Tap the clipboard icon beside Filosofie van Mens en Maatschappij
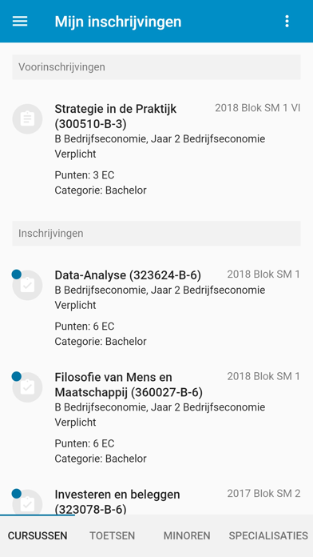 (x=27, y=387)
